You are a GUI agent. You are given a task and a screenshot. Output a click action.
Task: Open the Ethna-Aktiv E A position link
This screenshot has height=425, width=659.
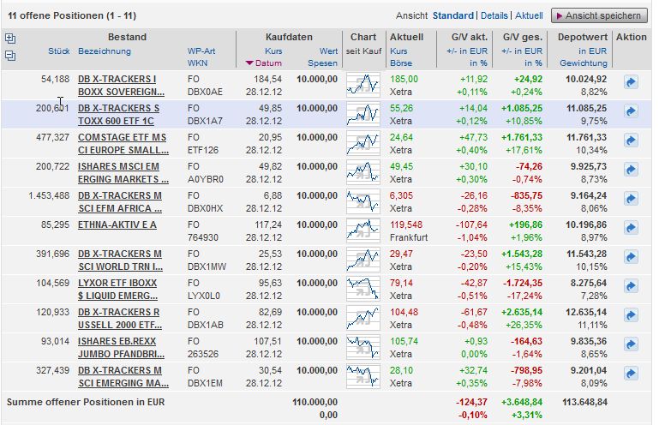[x=117, y=224]
